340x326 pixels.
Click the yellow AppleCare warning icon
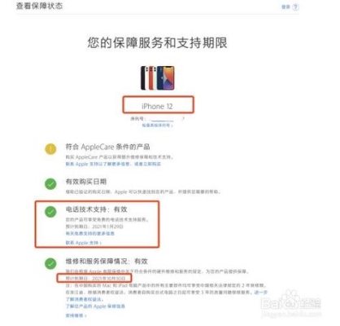pos(50,149)
